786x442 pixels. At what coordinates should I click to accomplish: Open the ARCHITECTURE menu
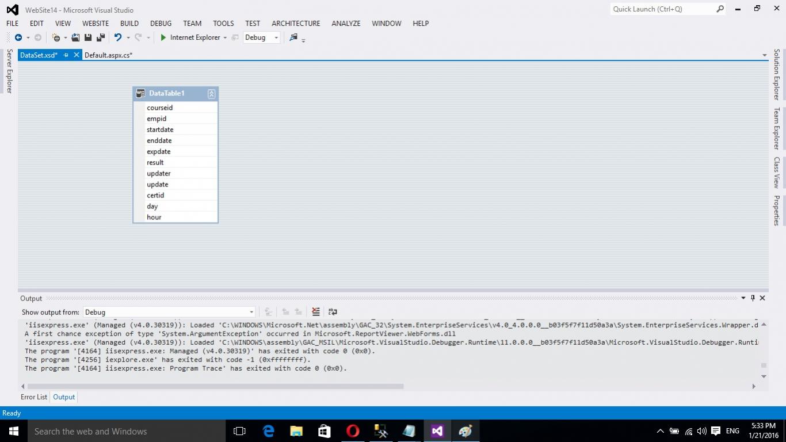[x=296, y=24]
